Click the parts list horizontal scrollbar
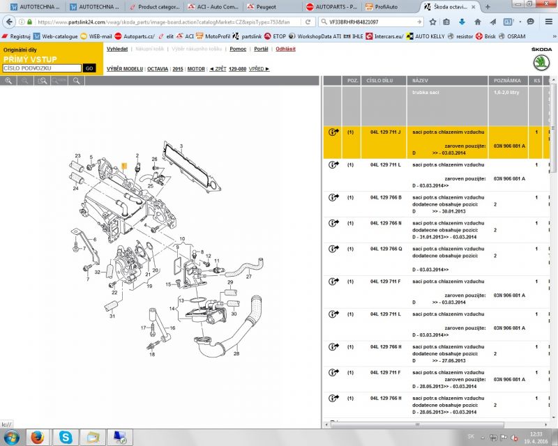This screenshot has height=446, width=558. click(x=416, y=424)
